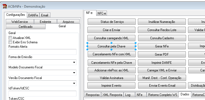The image size is (205, 100).
Task: Open the Emitente tab
Action: pos(45,22)
